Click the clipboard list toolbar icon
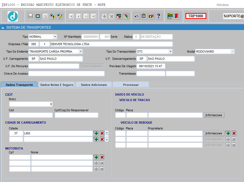The image size is (244, 182). tap(144, 16)
